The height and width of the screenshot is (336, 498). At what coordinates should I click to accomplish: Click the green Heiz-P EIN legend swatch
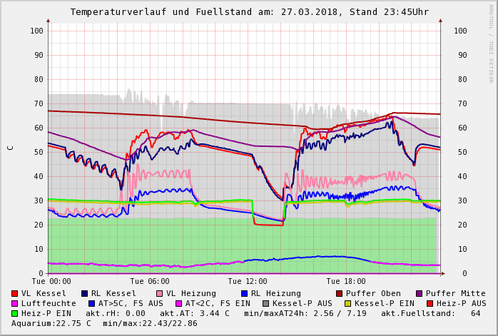pos(15,314)
